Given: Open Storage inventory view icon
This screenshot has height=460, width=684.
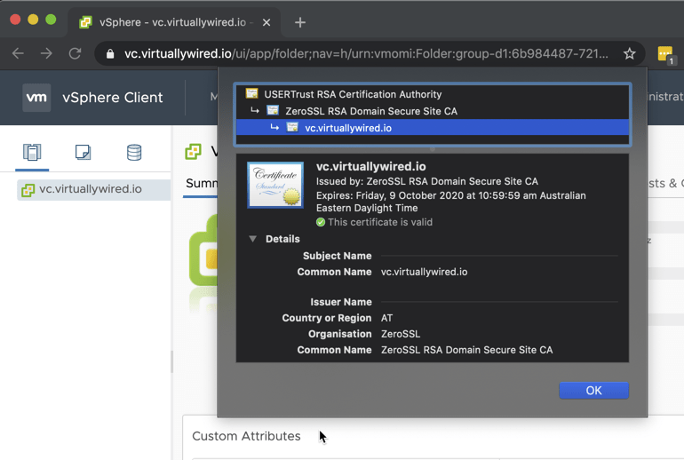Looking at the screenshot, I should 134,152.
